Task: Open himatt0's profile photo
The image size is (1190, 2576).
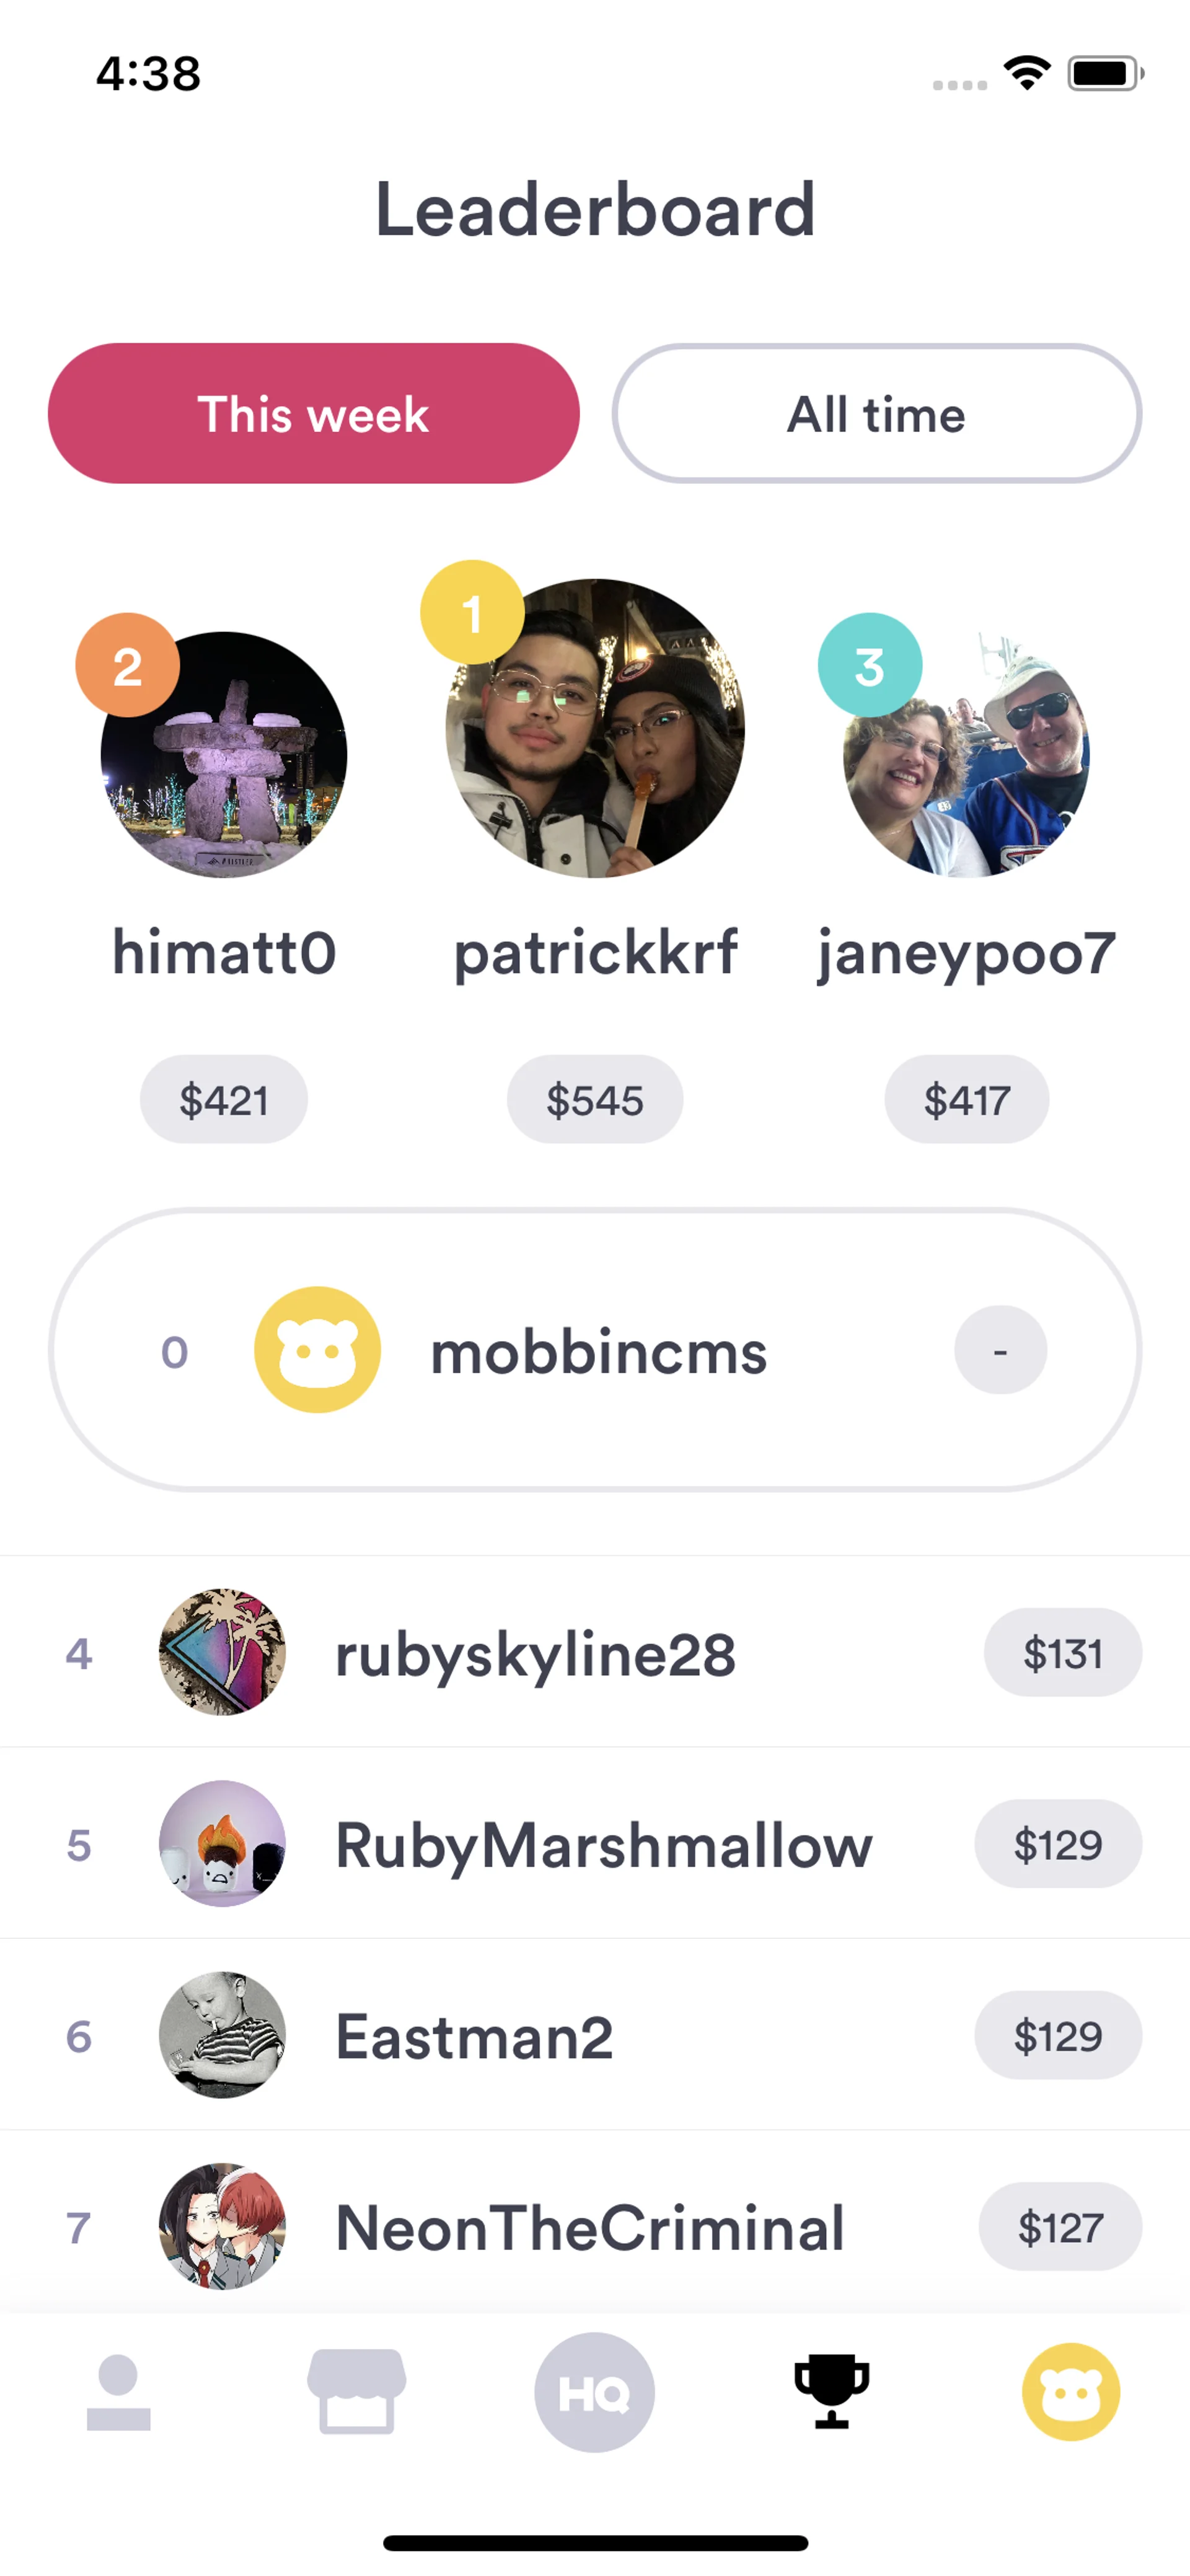Action: pos(224,755)
